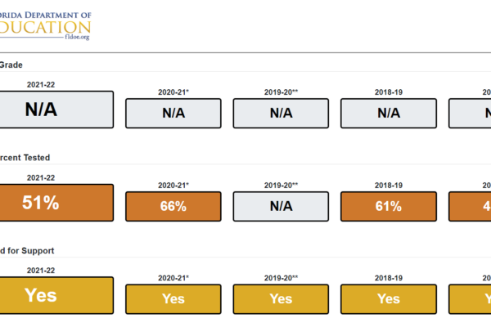The height and width of the screenshot is (327, 491).
Task: Click the 2020-21* label above 66%
Action: 173,186
